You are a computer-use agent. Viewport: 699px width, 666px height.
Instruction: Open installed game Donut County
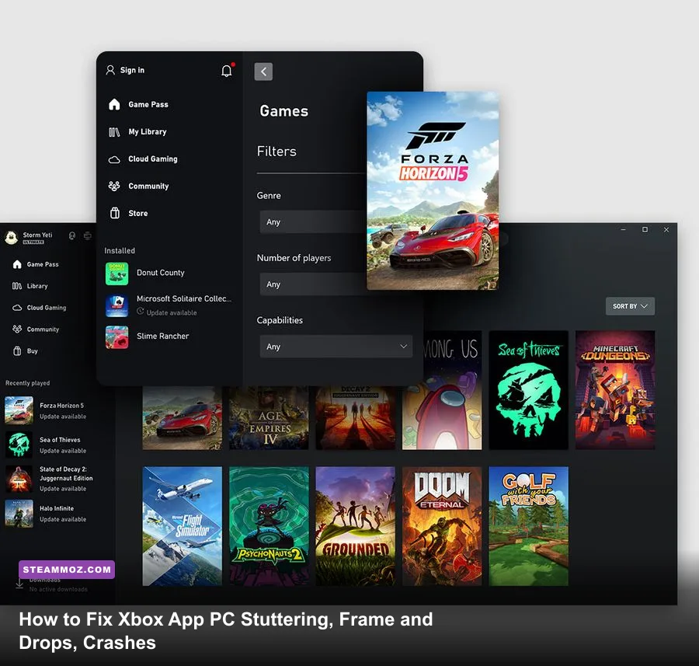coord(145,273)
